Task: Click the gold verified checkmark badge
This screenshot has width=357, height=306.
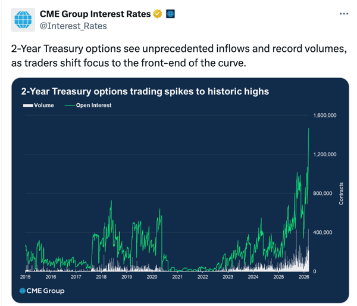Action: tap(158, 14)
